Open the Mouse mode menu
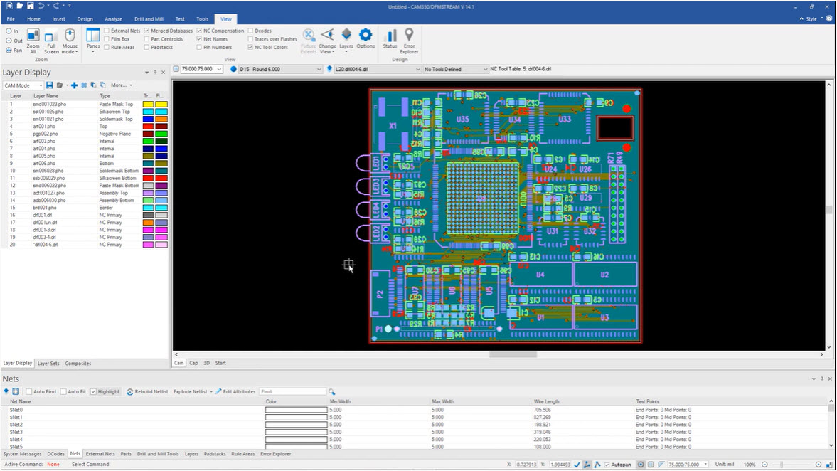Image resolution: width=837 pixels, height=471 pixels. [x=70, y=42]
